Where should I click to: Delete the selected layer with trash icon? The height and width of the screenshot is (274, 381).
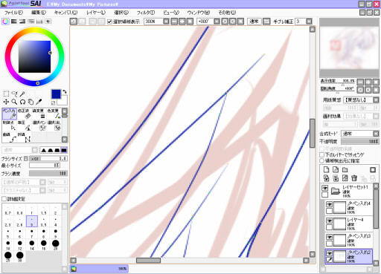pyautogui.click(x=354, y=178)
